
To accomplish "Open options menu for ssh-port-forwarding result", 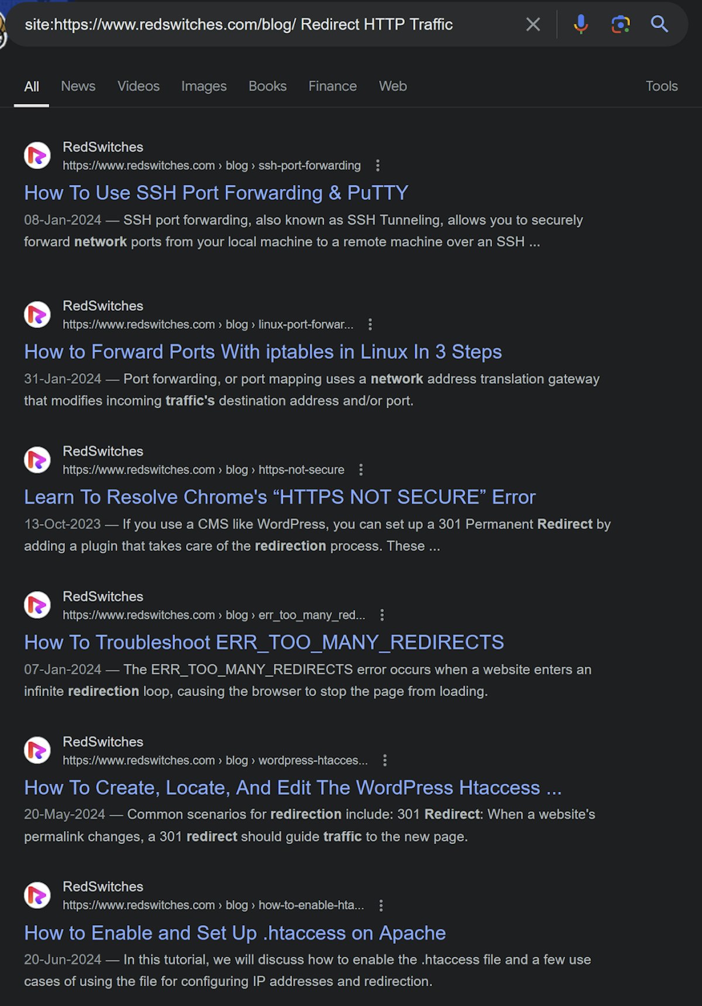I will pos(378,166).
